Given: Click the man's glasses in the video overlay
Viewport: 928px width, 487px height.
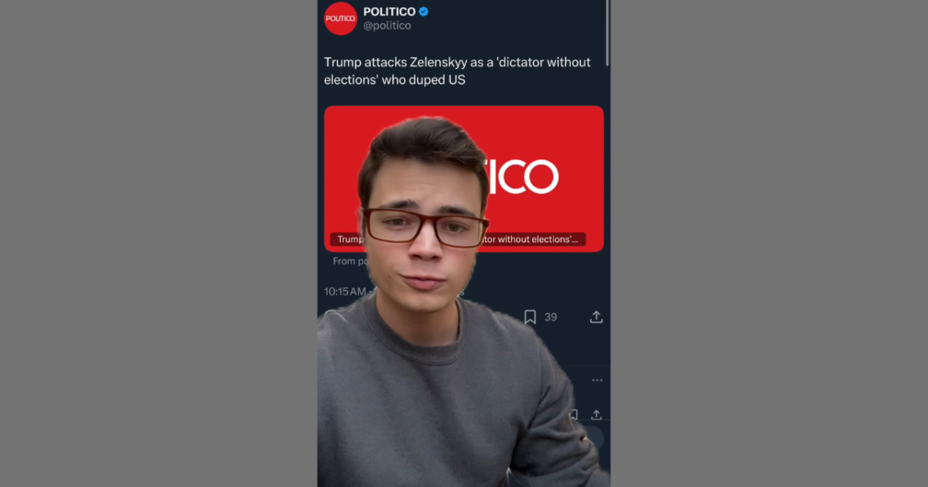Looking at the screenshot, I should click(x=425, y=227).
